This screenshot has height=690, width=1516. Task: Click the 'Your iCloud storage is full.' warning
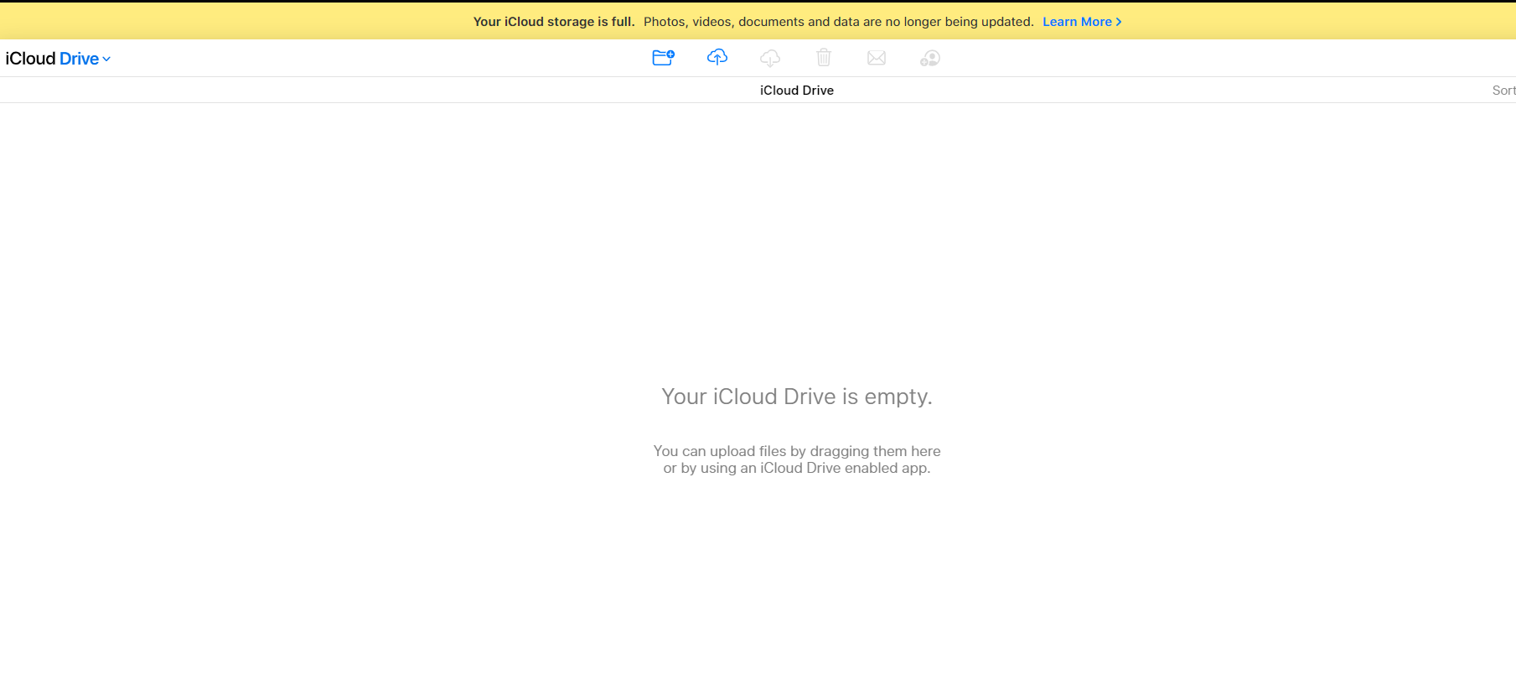[x=554, y=22]
